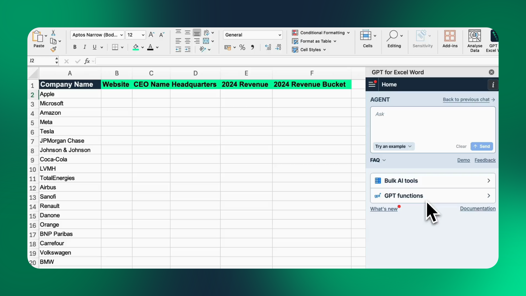Image resolution: width=526 pixels, height=296 pixels.
Task: Toggle Italic formatting
Action: point(85,47)
